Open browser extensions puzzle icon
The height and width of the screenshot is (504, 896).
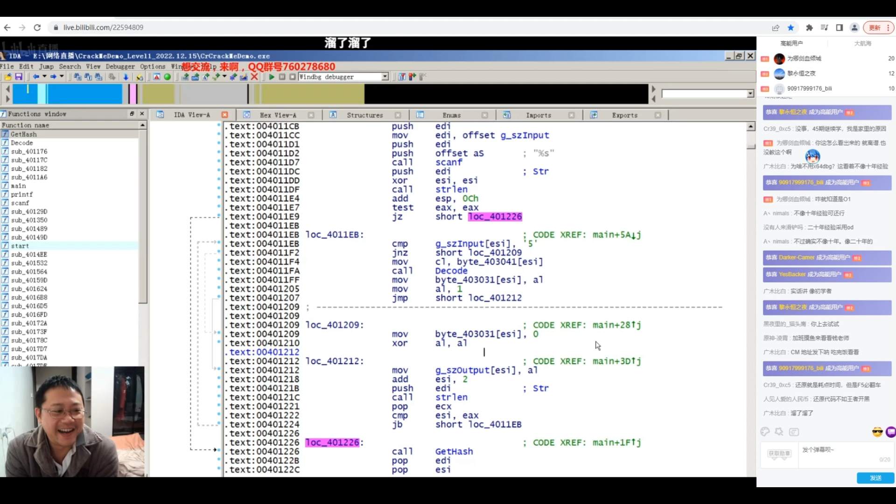[809, 28]
